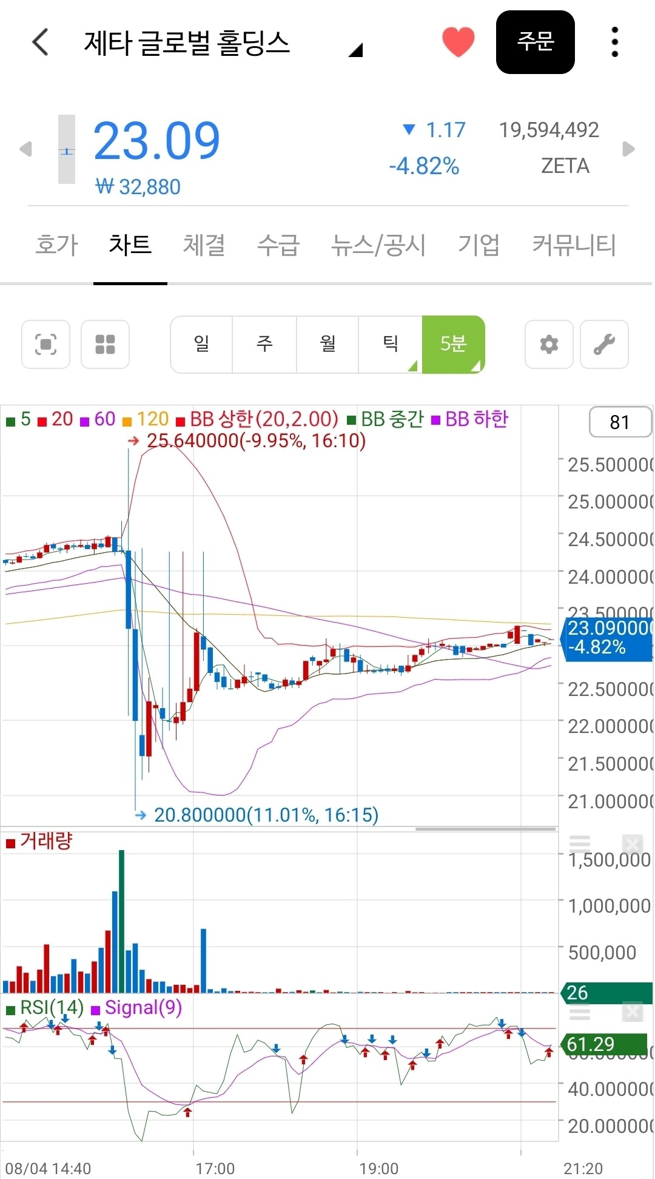Viewport: 655px width, 1179px height.
Task: Open chart settings gear icon
Action: [549, 344]
